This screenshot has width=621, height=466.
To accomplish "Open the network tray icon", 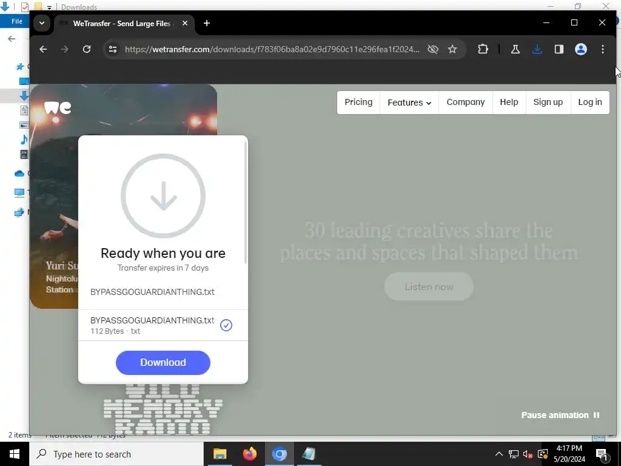I will click(514, 454).
